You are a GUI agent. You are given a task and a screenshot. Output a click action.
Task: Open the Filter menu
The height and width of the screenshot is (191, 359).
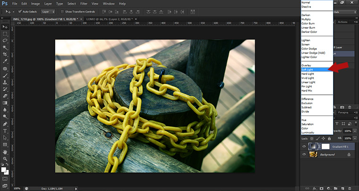coord(84,3)
